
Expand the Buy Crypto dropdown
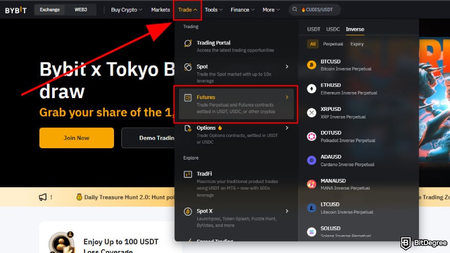[127, 10]
